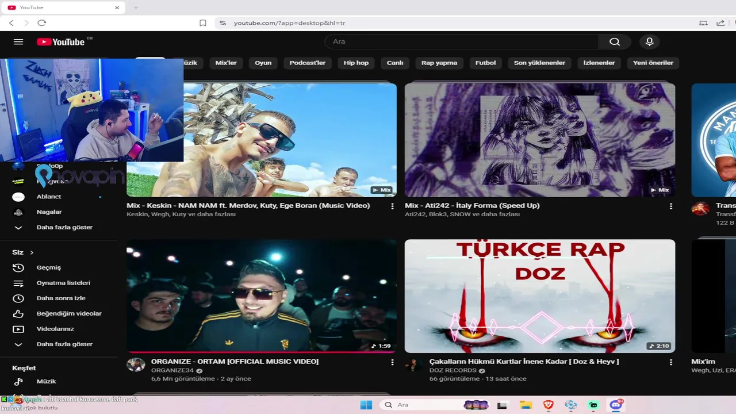Open the DOZ RECORDS channel avatar
This screenshot has height=414, width=736.
click(414, 365)
